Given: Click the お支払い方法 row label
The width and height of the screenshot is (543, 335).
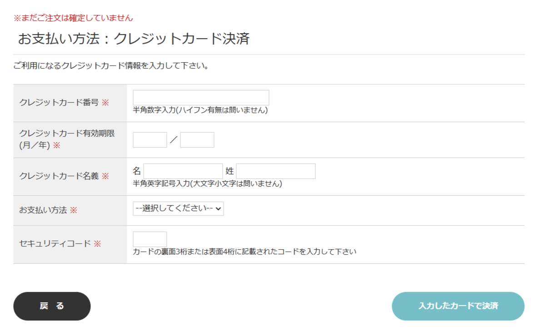Looking at the screenshot, I should pyautogui.click(x=43, y=210).
